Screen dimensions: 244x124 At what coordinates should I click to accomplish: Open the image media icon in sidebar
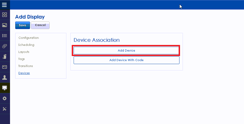(4, 25)
